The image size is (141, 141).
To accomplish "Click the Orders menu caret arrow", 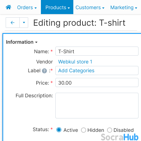I will click(36, 8).
